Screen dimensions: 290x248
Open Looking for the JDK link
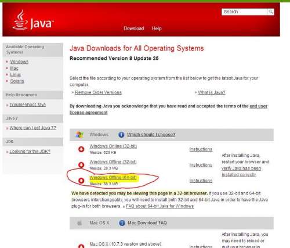pyautogui.click(x=30, y=152)
